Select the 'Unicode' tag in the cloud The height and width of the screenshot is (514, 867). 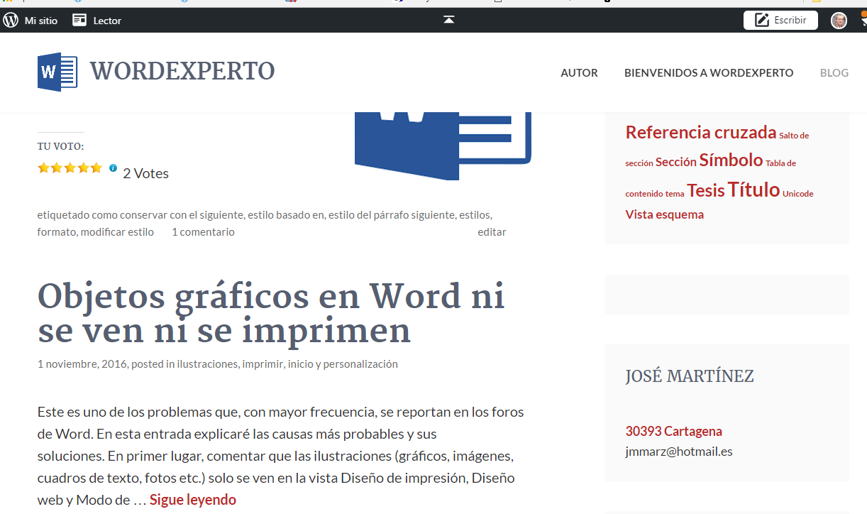click(798, 194)
